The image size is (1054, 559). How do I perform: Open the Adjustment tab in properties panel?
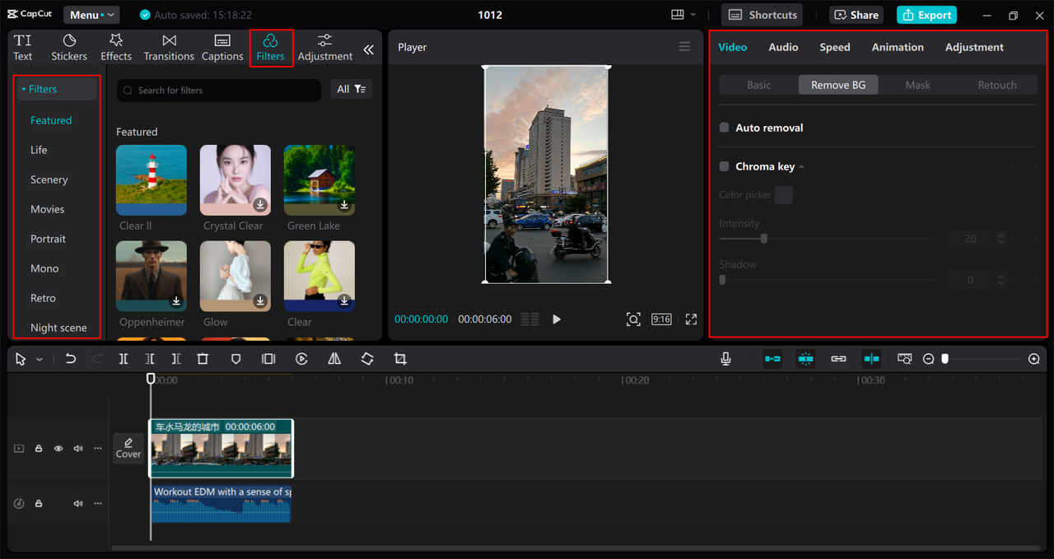pyautogui.click(x=974, y=47)
